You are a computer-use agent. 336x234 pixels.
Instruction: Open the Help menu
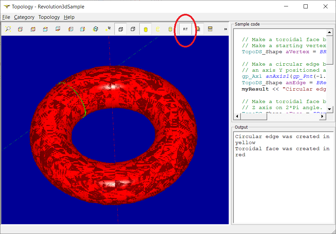pos(69,17)
